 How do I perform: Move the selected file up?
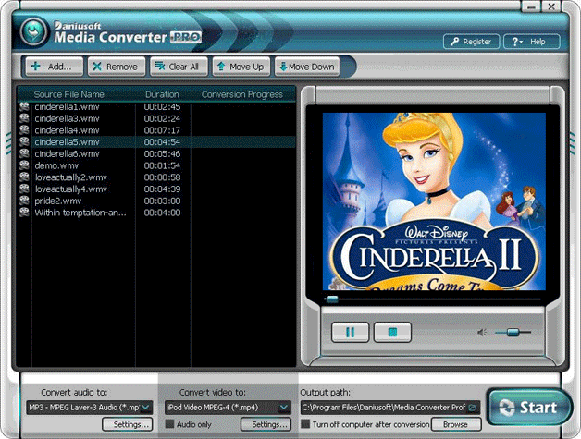240,67
